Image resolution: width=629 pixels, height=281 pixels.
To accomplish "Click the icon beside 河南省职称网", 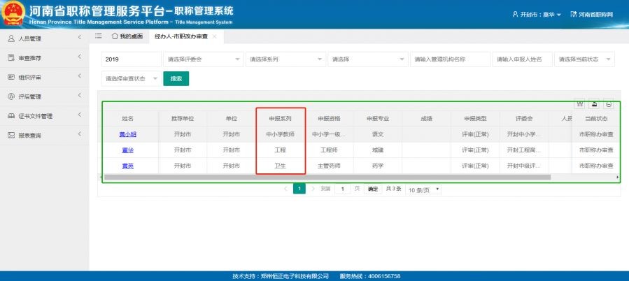I will [x=573, y=14].
